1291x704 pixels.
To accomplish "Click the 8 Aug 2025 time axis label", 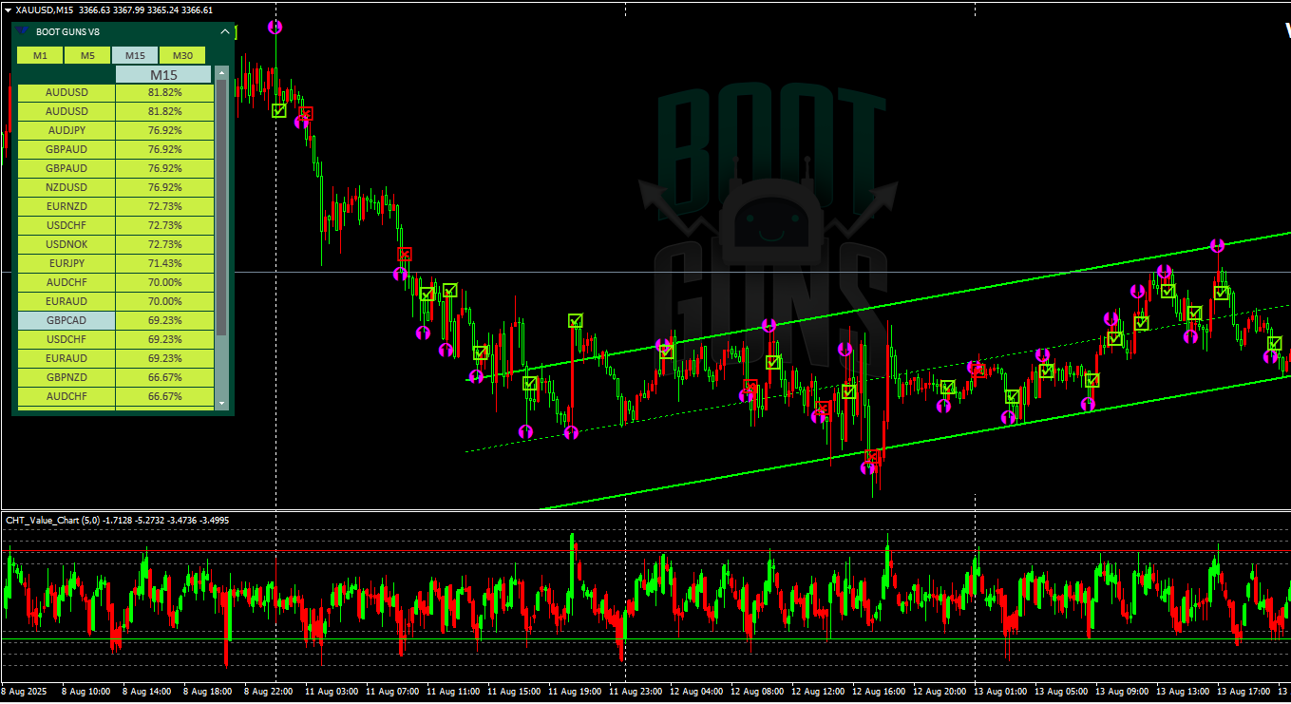I will (24, 692).
